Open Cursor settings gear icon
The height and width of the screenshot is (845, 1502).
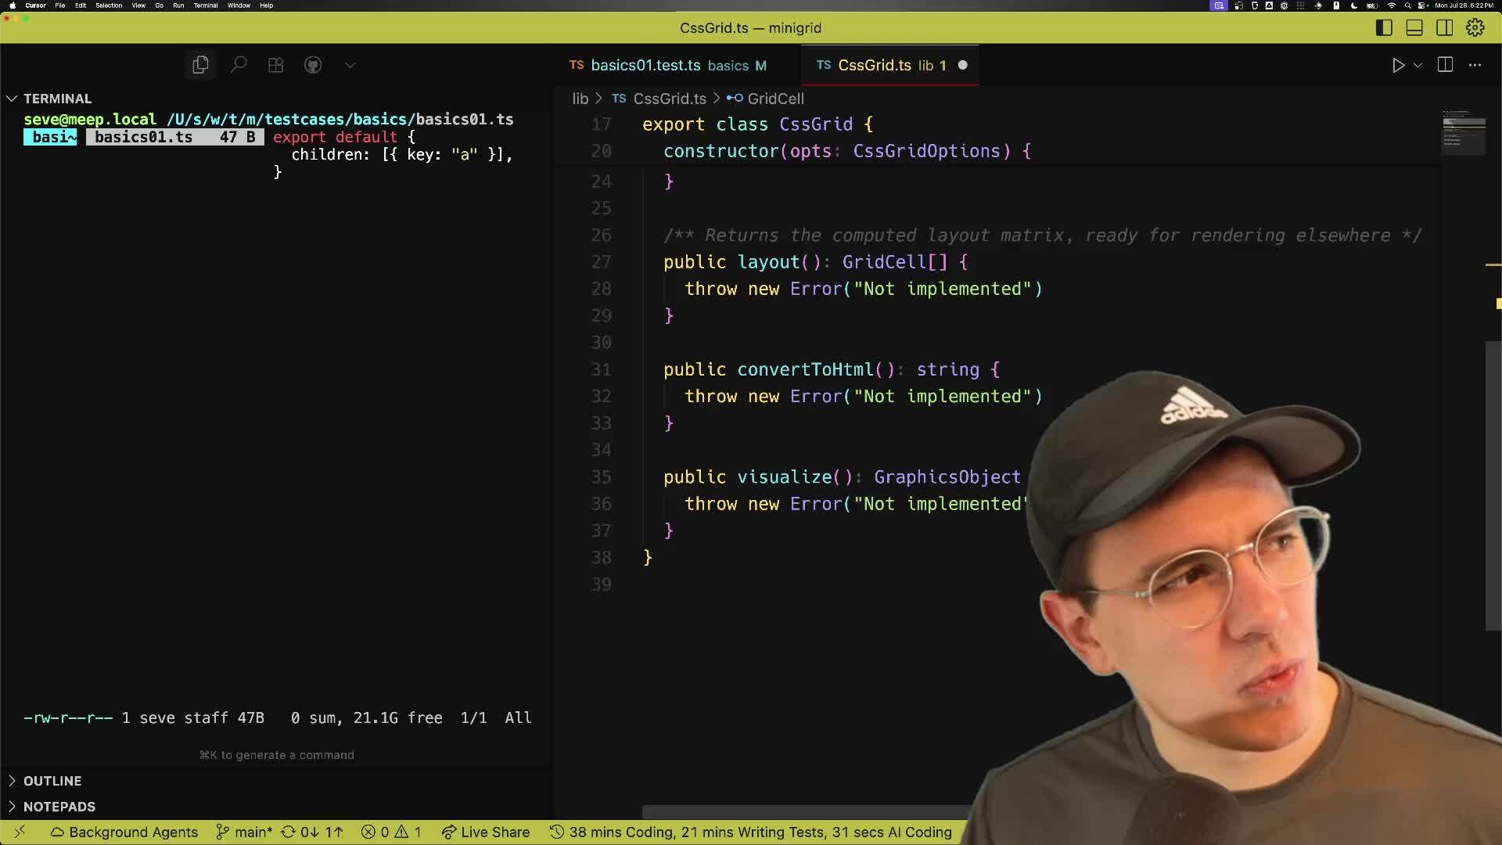click(x=1475, y=27)
